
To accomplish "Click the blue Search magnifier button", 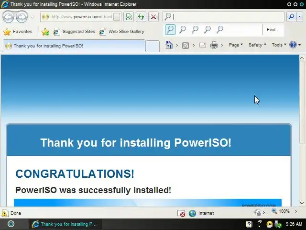I will pyautogui.click(x=291, y=17).
